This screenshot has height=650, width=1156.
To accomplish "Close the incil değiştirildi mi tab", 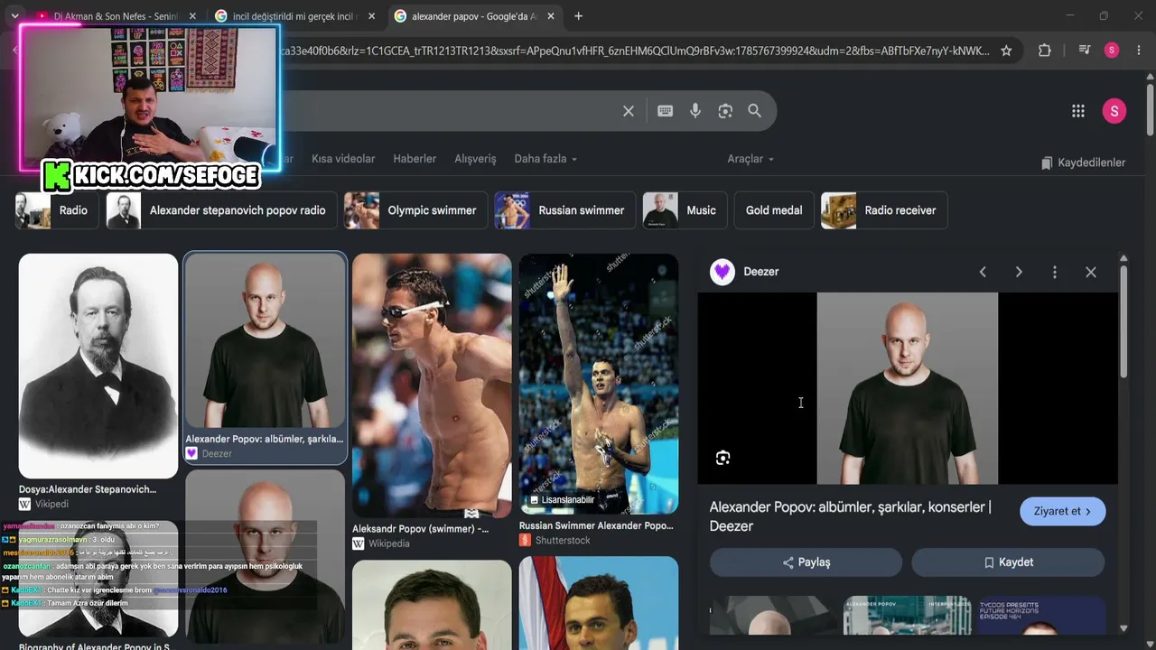I will click(x=371, y=16).
